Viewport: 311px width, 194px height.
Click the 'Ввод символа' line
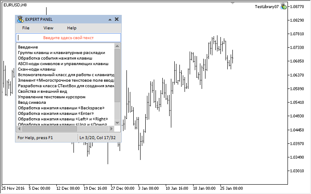[x=32, y=103]
